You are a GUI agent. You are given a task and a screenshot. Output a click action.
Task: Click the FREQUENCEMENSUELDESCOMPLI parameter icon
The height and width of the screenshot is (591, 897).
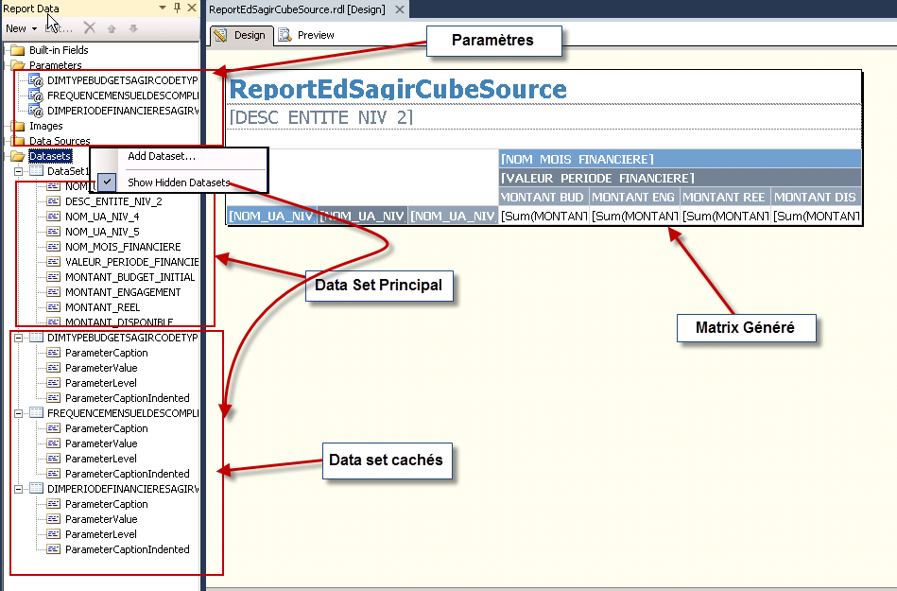coord(36,95)
